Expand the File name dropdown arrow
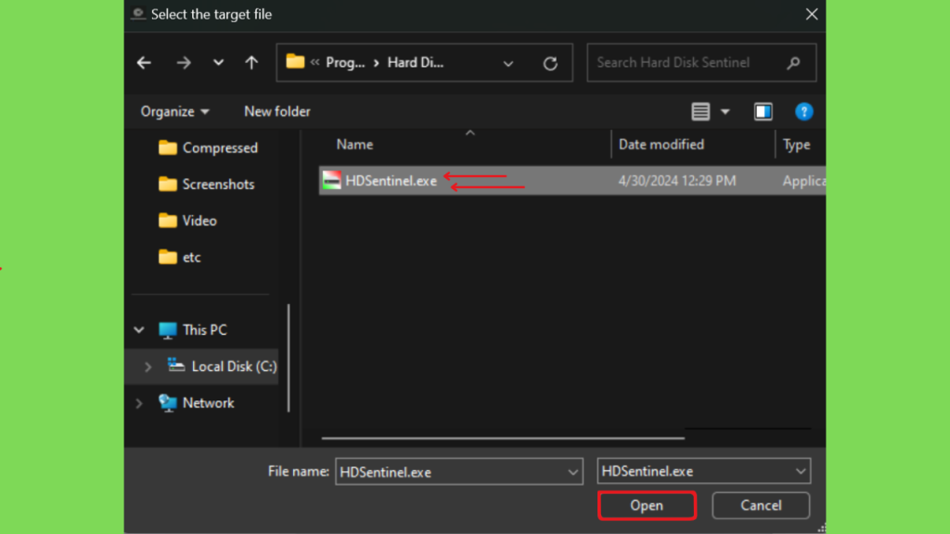The width and height of the screenshot is (950, 534). click(572, 472)
